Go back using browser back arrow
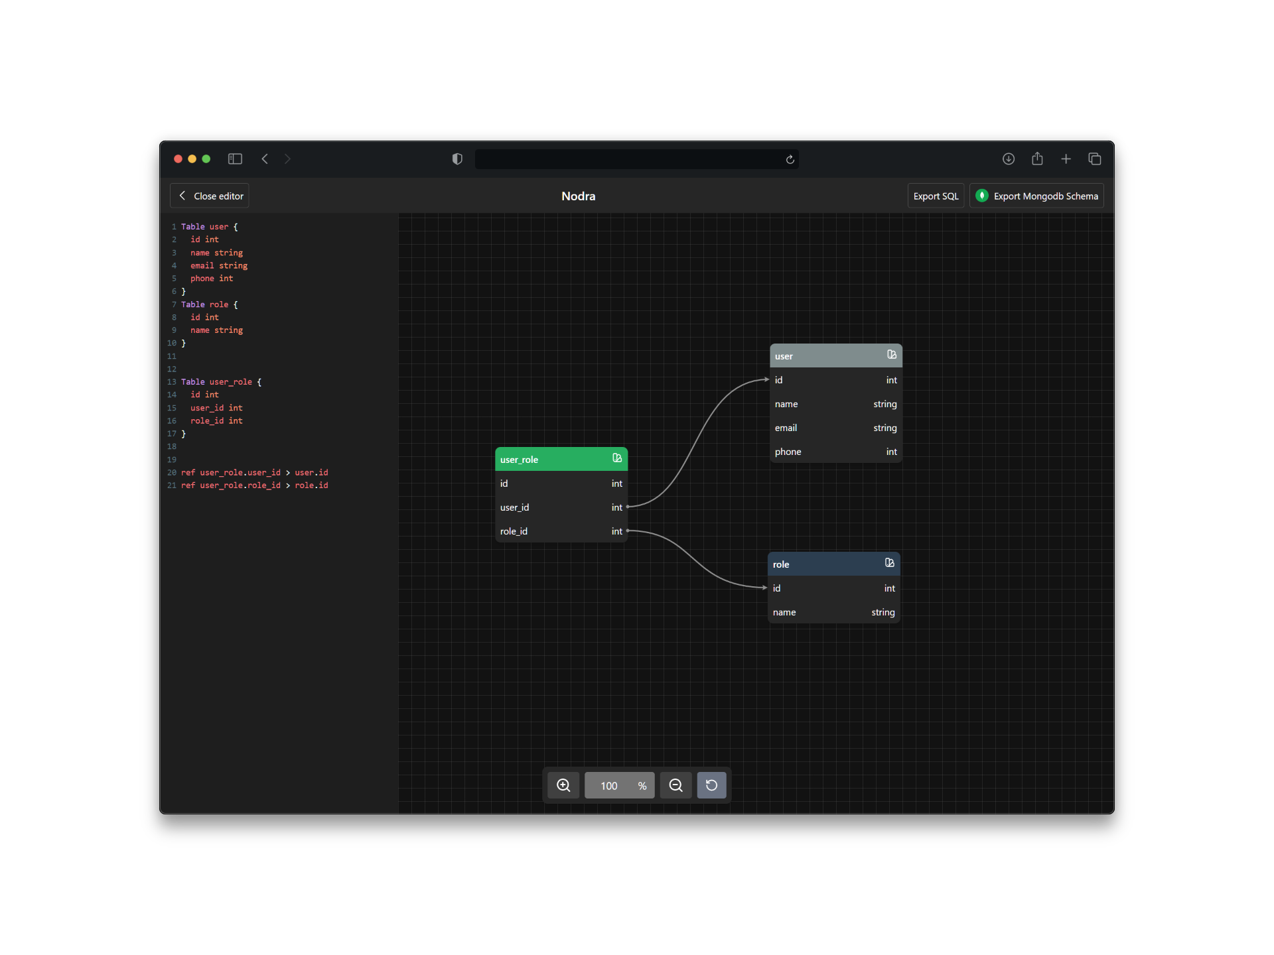 tap(265, 159)
